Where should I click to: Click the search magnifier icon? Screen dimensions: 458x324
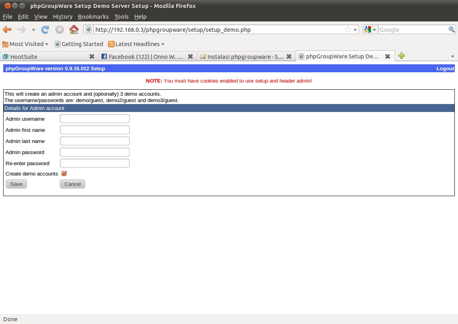pos(451,29)
